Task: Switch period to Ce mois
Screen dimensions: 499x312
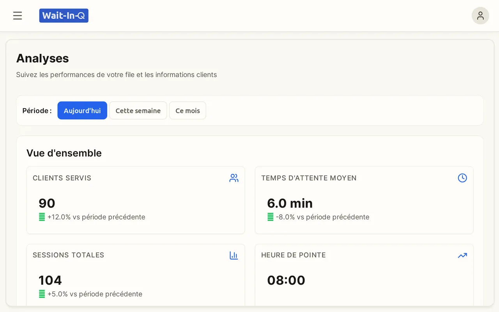Action: 188,111
